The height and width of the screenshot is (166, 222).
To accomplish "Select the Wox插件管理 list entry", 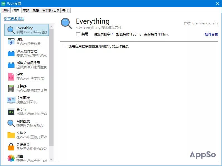I will click(26, 53).
